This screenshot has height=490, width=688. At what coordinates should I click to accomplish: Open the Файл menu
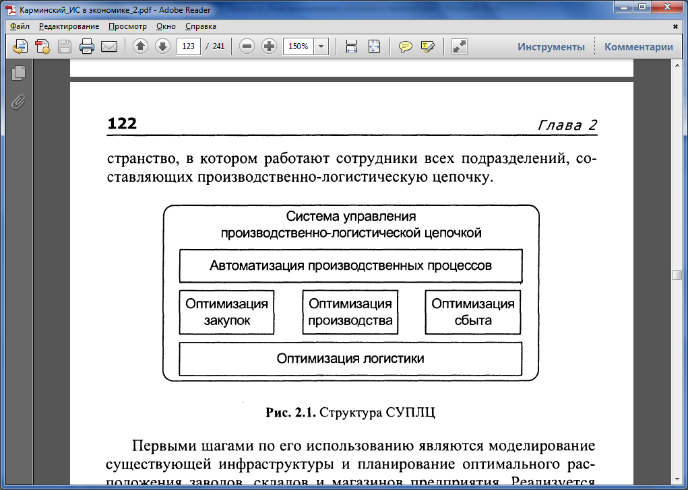[x=20, y=26]
